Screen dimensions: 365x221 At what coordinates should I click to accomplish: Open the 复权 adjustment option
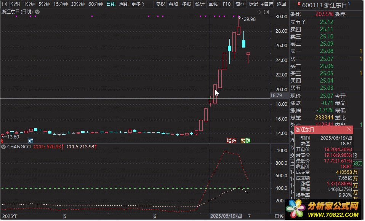pyautogui.click(x=160, y=4)
